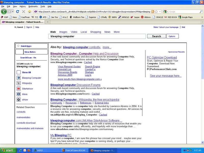This screenshot has width=204, height=153.
Task: Open the Bookmarks menu
Action: pos(33,6)
